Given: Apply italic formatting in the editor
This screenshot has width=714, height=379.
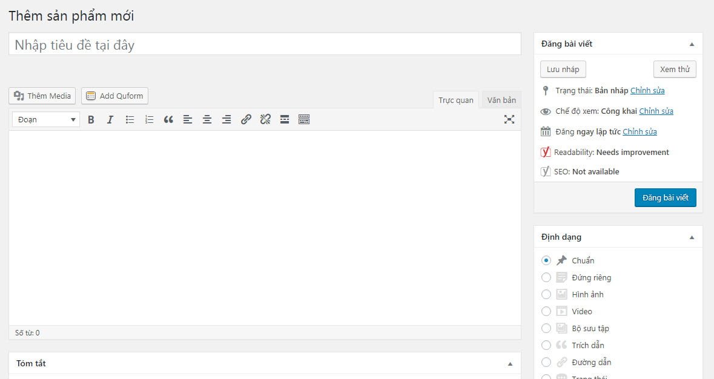Looking at the screenshot, I should pos(110,120).
